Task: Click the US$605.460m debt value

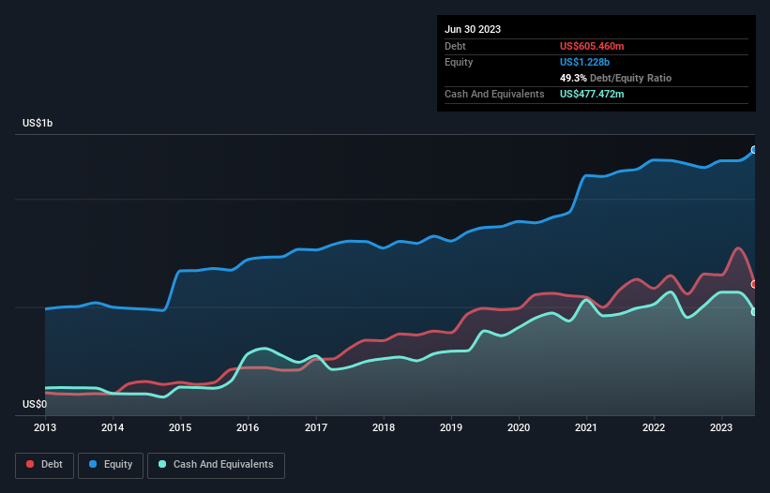Action: 592,46
